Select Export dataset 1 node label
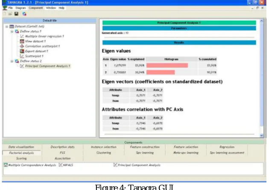269x190 pixels. tap(36, 51)
